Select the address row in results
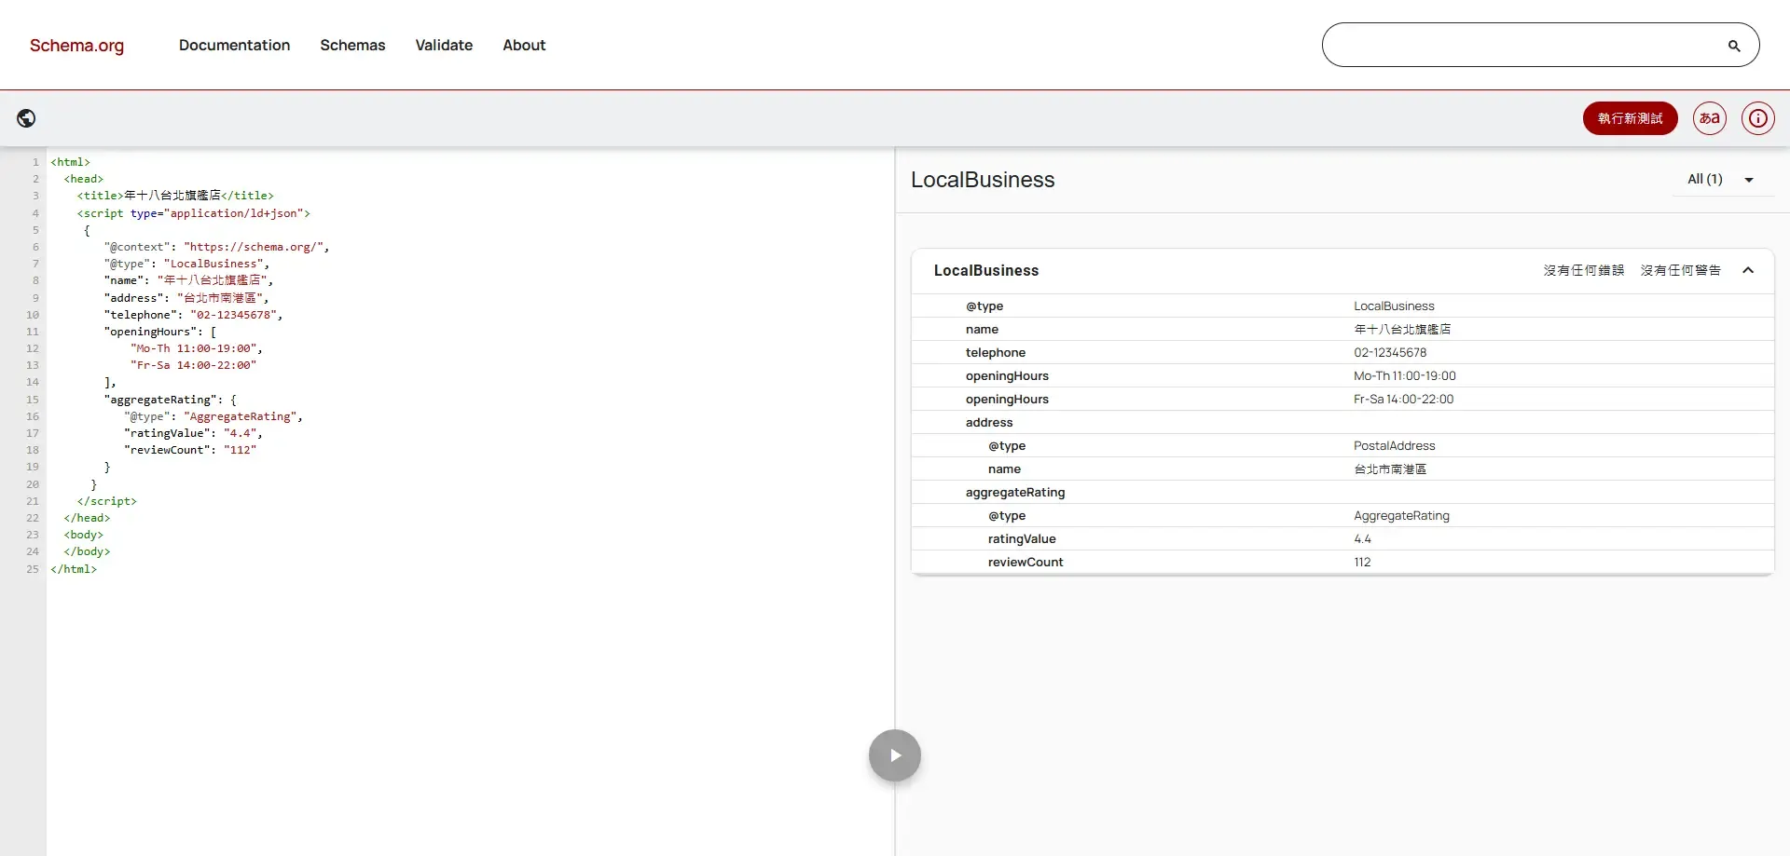 pyautogui.click(x=989, y=423)
